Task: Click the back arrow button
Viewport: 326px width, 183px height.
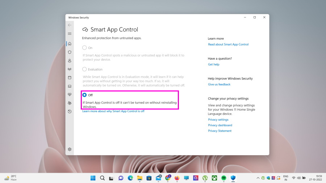Action: point(70,25)
